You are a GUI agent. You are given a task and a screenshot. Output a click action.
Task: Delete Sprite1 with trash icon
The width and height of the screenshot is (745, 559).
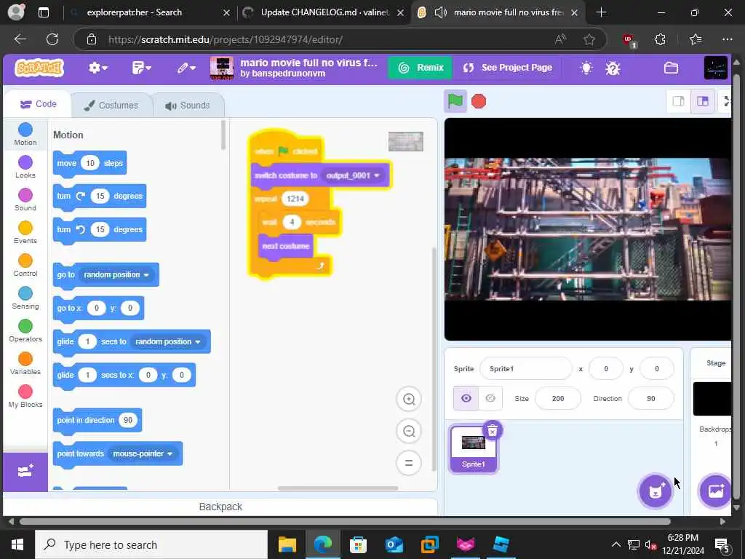pyautogui.click(x=493, y=431)
